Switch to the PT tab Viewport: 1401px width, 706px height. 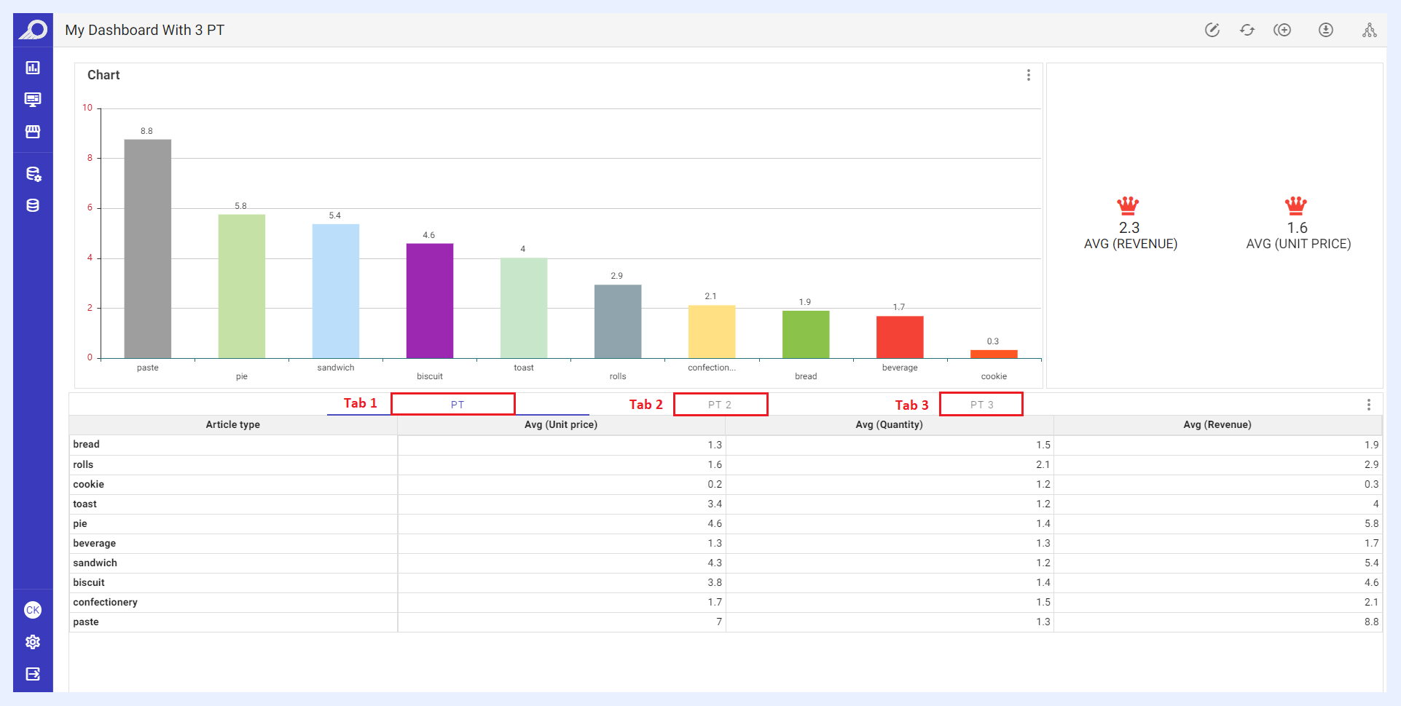click(x=458, y=405)
